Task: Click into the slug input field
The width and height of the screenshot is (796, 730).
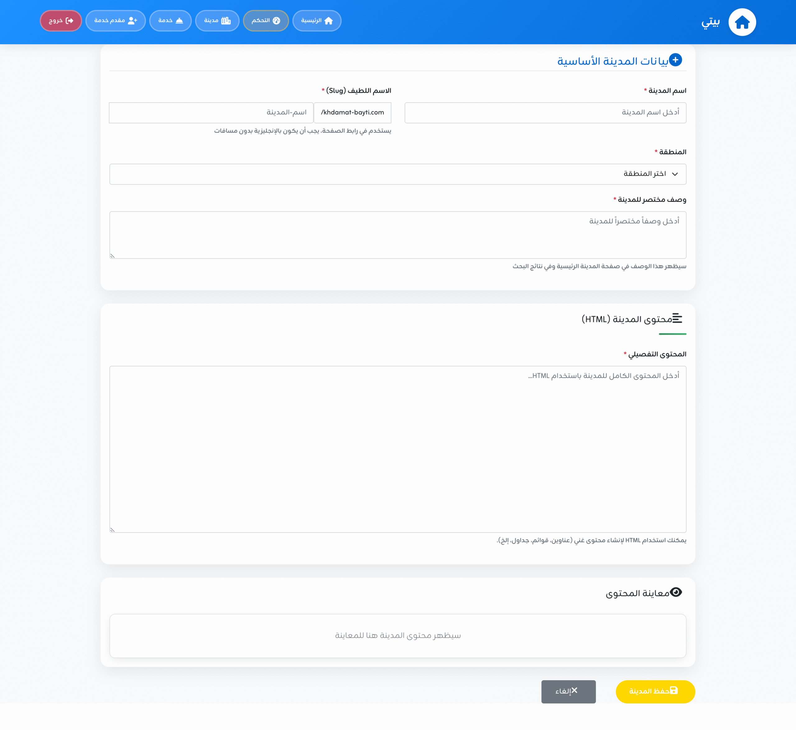Action: [x=211, y=113]
